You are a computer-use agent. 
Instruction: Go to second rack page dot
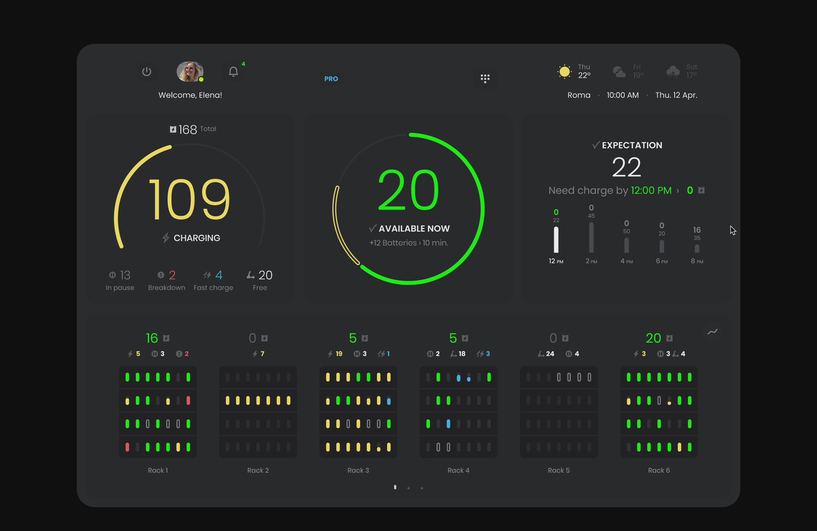(x=409, y=488)
